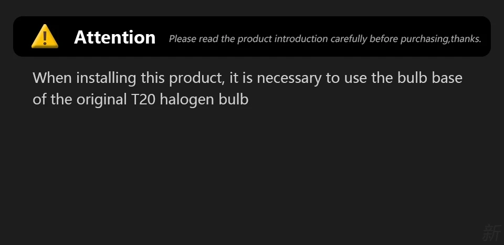504x245 pixels.
Task: Click the word 'necessary' in the notice
Action: pyautogui.click(x=289, y=79)
